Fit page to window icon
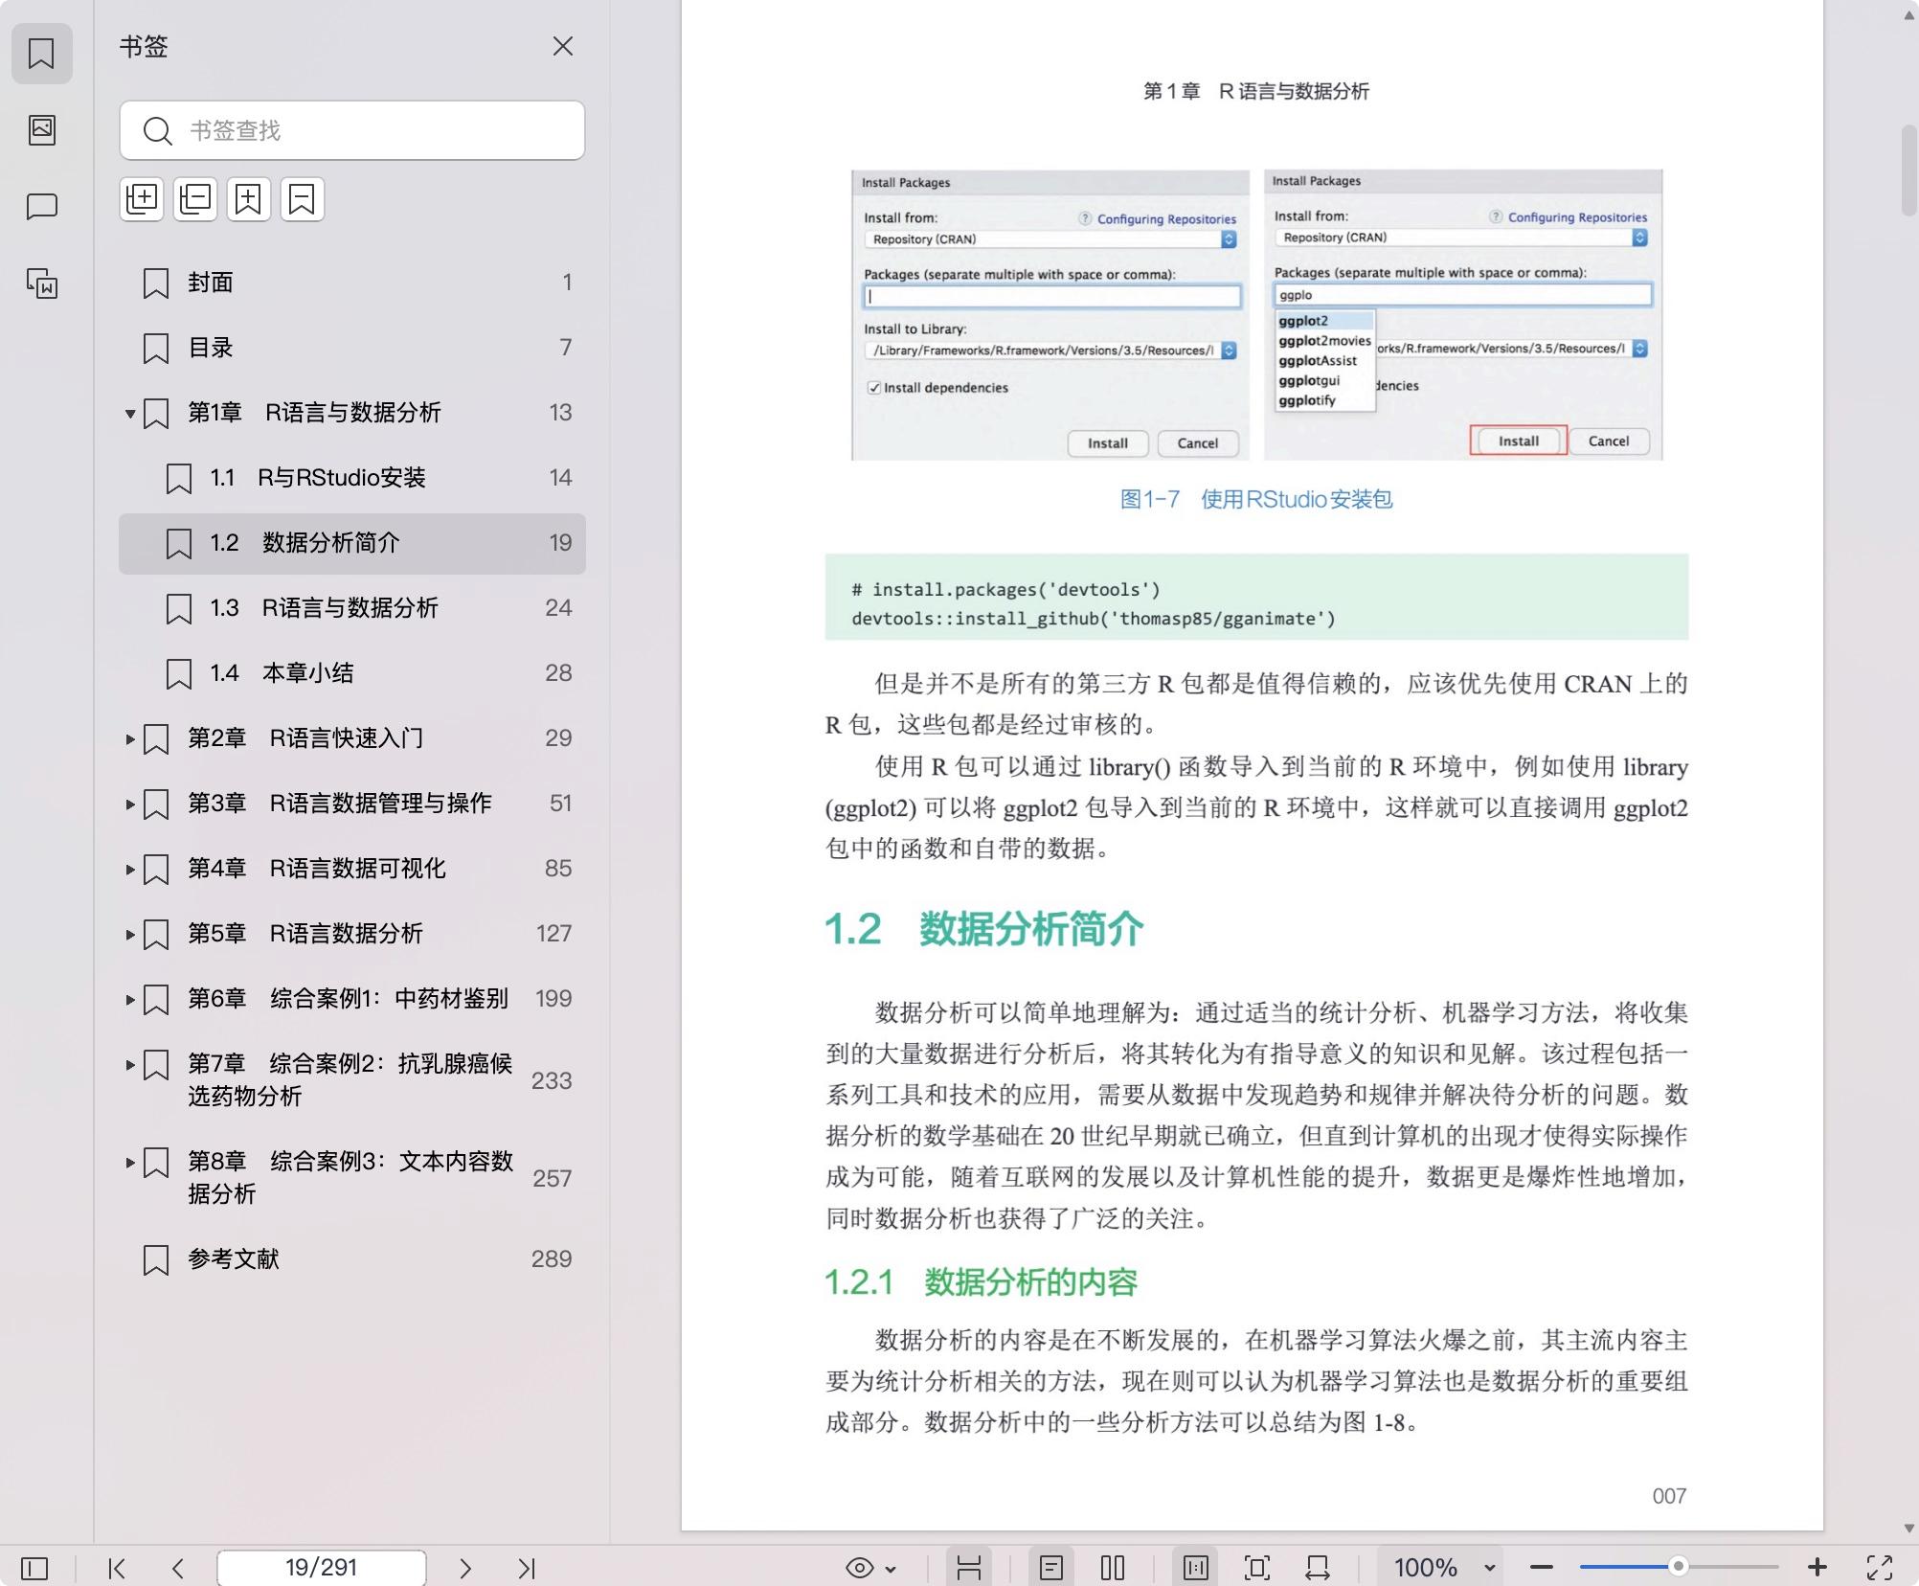 click(x=1256, y=1568)
